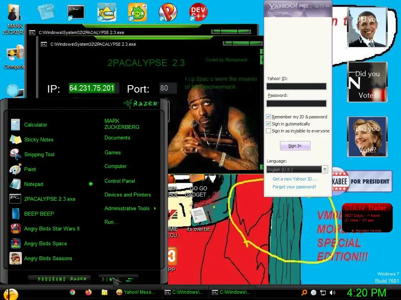Screen dimensions: 401x300
Task: Open Firefox from the taskbar
Action: pos(89,292)
